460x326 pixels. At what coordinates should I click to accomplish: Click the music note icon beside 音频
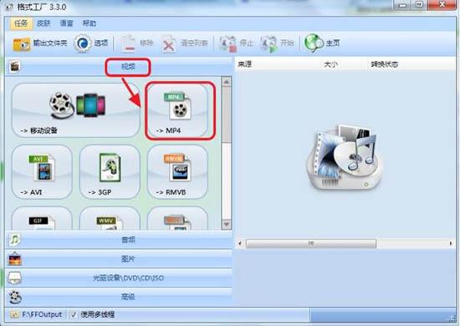[15, 240]
